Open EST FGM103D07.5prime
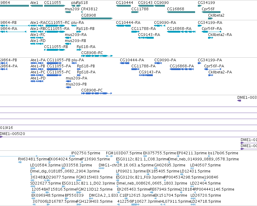257x206 pixels. pos(124,153)
